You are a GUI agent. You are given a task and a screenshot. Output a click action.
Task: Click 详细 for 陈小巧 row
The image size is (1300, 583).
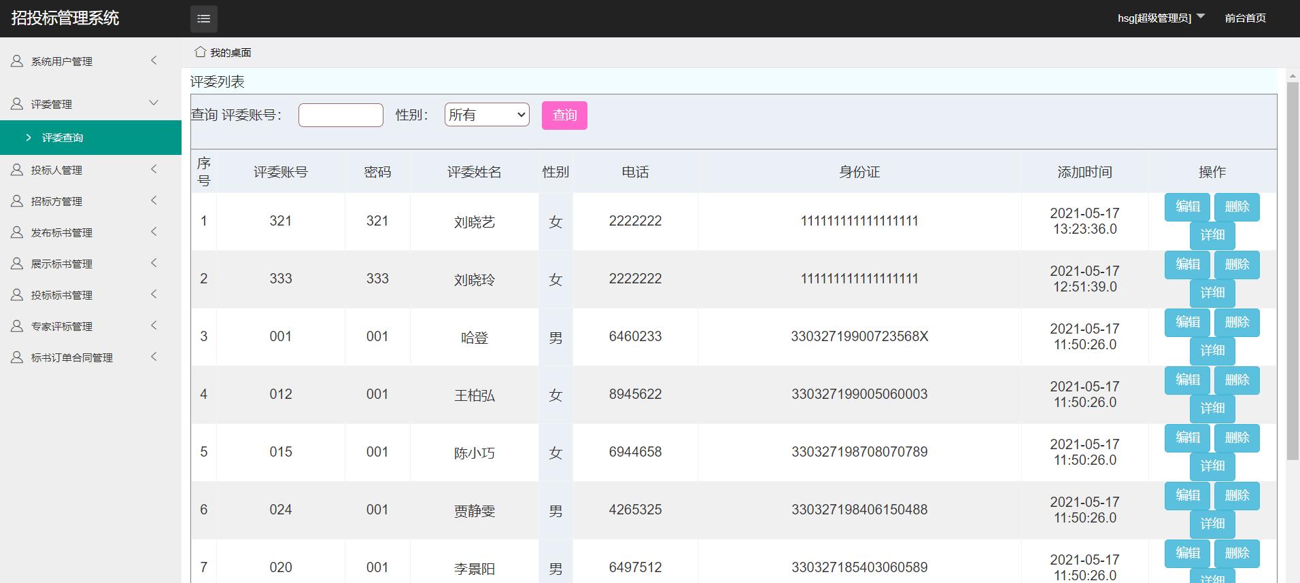click(x=1212, y=466)
